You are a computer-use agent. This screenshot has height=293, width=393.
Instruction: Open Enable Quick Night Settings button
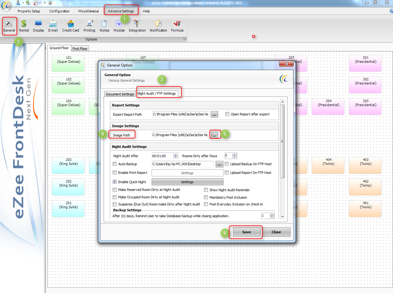tap(187, 182)
